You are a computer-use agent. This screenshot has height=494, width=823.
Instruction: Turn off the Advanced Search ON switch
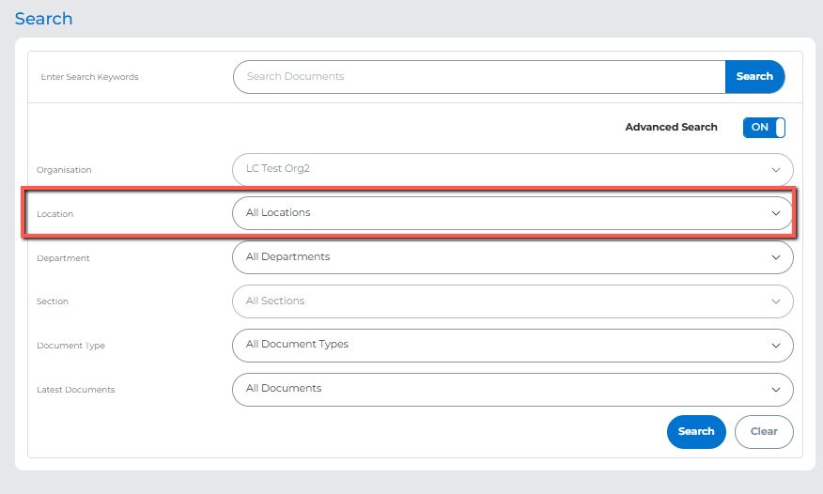click(x=764, y=128)
